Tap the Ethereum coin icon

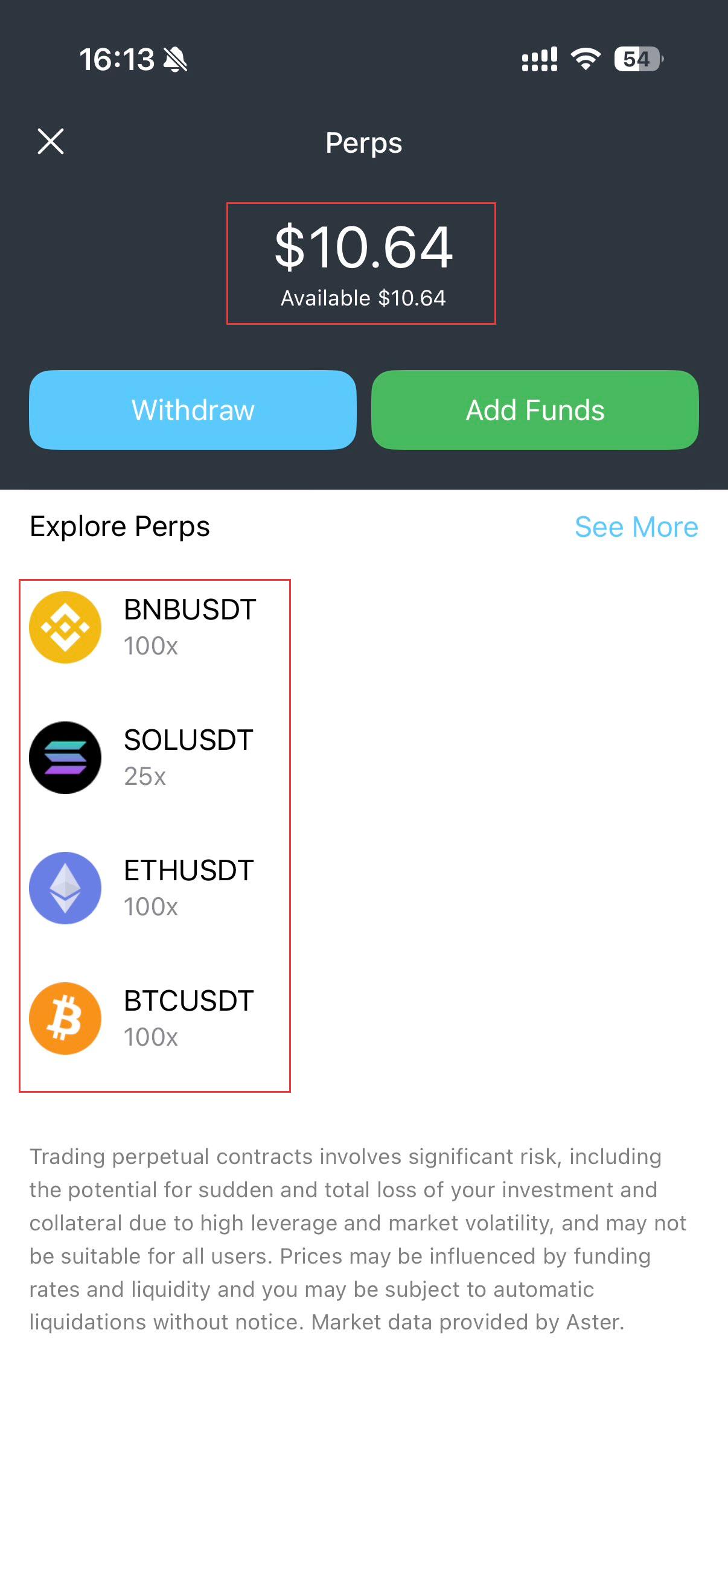click(65, 887)
